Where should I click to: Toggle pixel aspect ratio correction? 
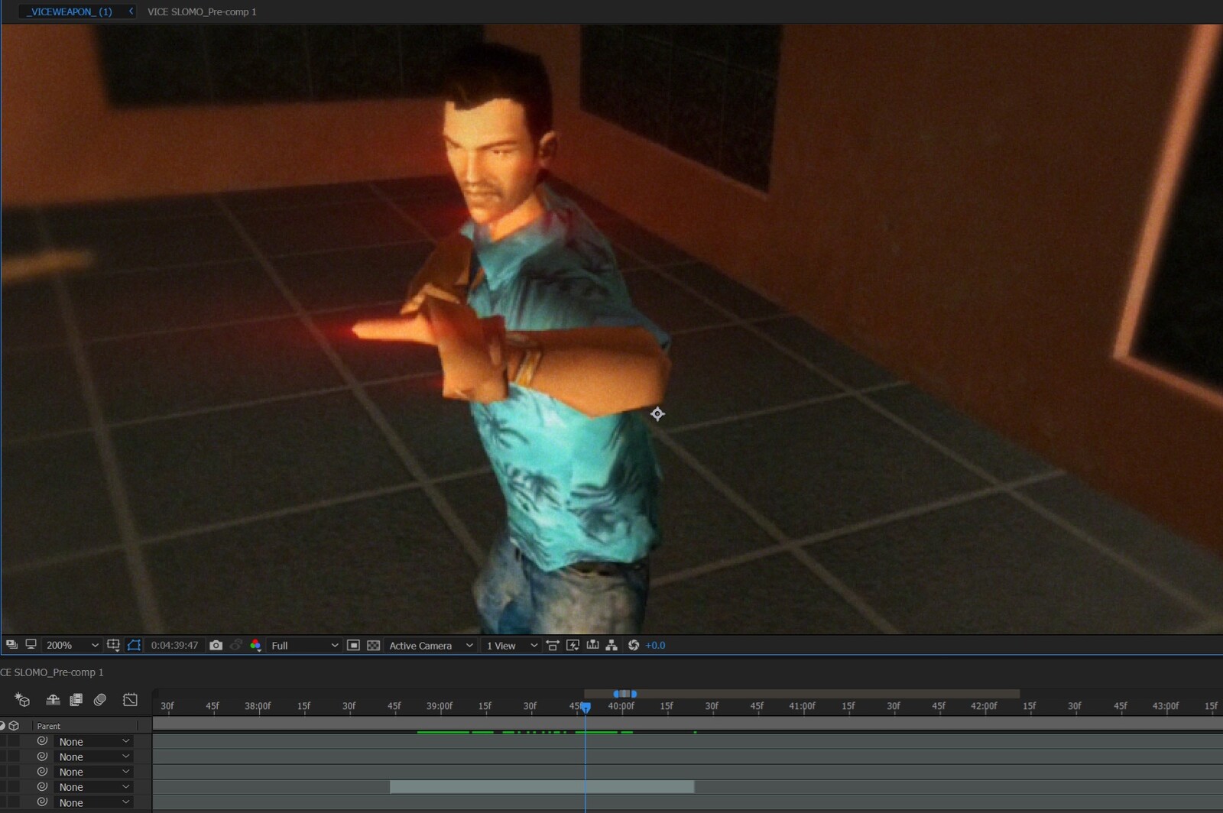[553, 645]
